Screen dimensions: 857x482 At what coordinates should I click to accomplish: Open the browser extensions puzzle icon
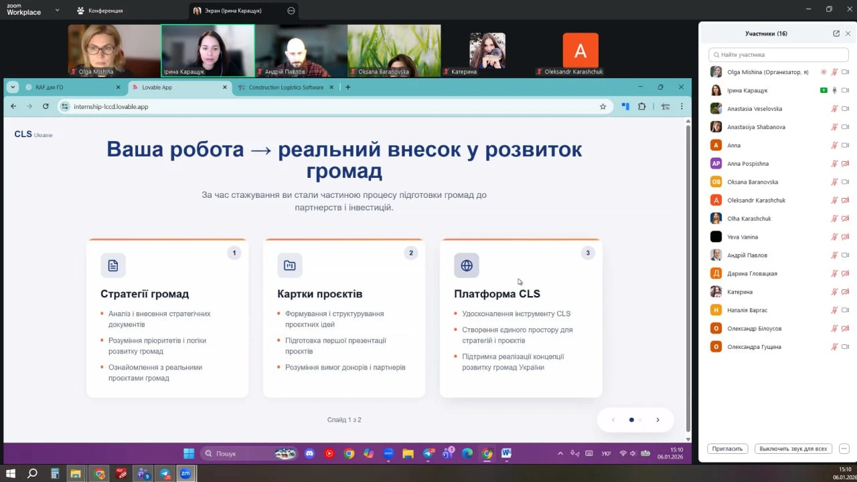[642, 106]
